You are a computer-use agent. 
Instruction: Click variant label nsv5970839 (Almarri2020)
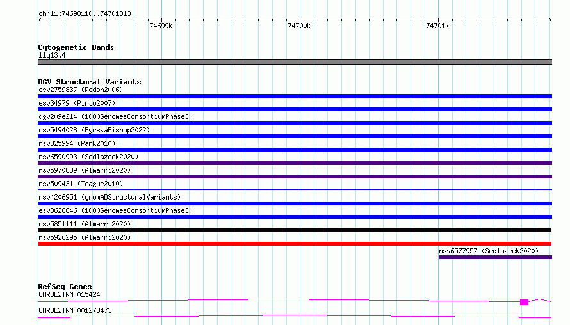pos(85,170)
